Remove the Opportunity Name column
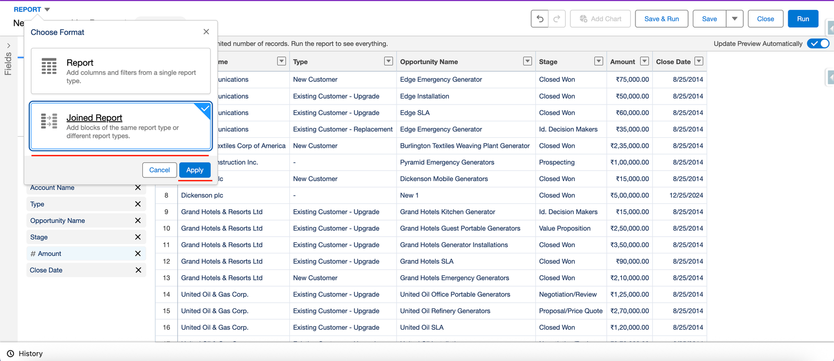The image size is (834, 361). (138, 221)
